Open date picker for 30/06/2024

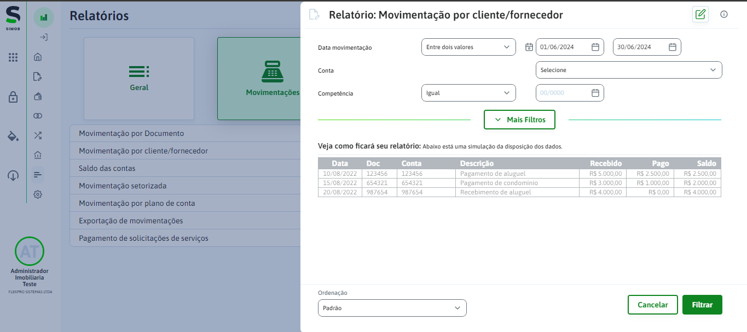point(673,47)
